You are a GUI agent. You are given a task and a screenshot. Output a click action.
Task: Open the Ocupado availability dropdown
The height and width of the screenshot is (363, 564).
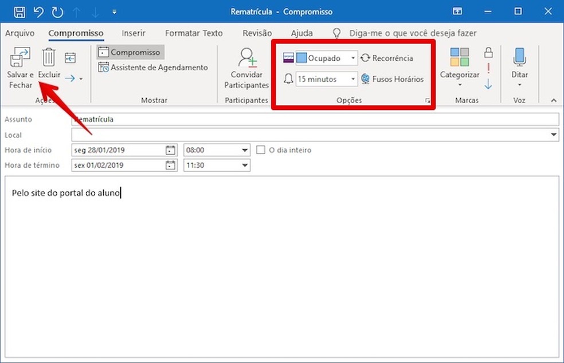[x=353, y=58]
